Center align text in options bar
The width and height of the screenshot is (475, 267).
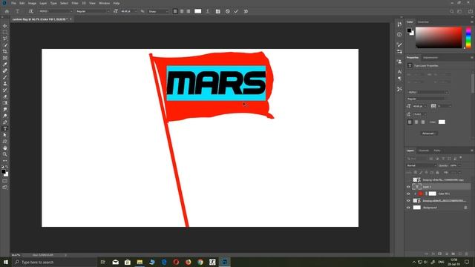pyautogui.click(x=182, y=11)
